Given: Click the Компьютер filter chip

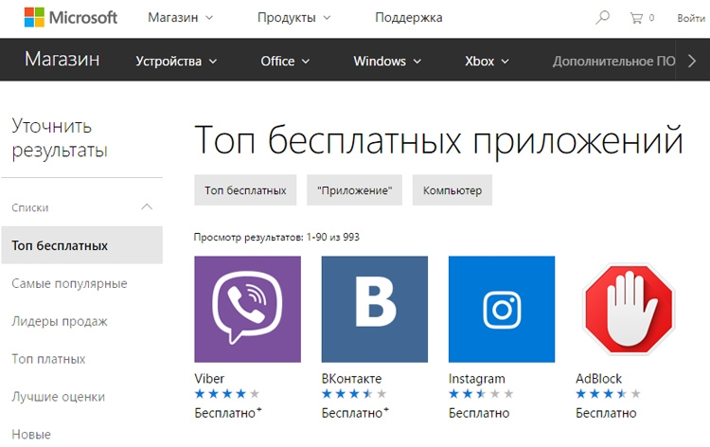Looking at the screenshot, I should pos(453,190).
